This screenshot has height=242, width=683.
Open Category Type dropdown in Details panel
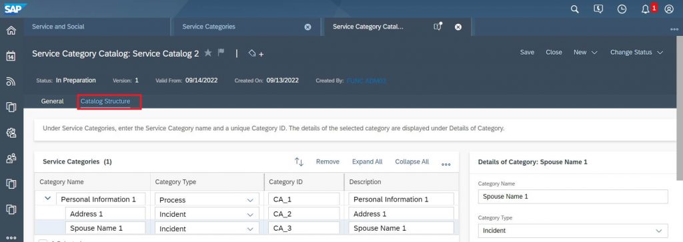573,231
